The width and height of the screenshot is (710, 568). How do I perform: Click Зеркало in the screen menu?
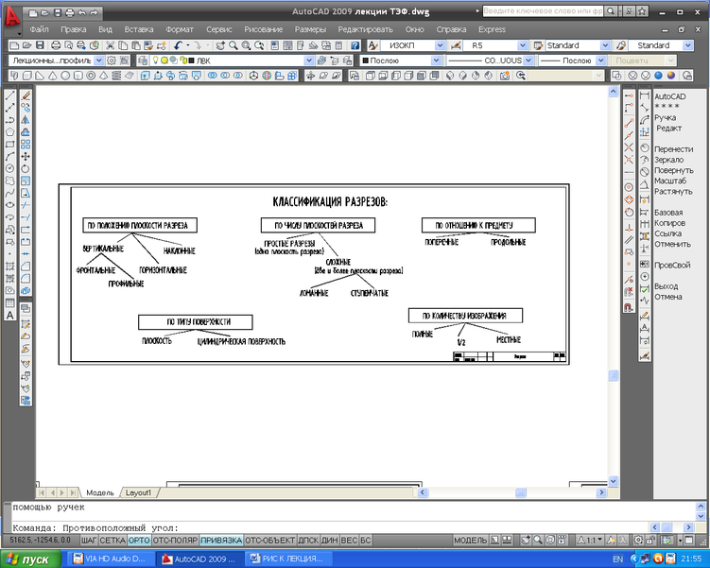[x=668, y=160]
